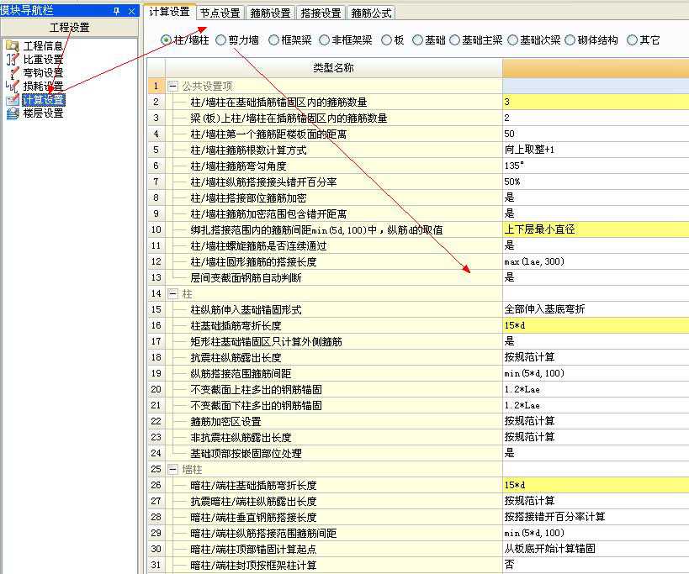The height and width of the screenshot is (574, 689).
Task: Select the 剪力墙 radio button
Action: click(x=220, y=40)
